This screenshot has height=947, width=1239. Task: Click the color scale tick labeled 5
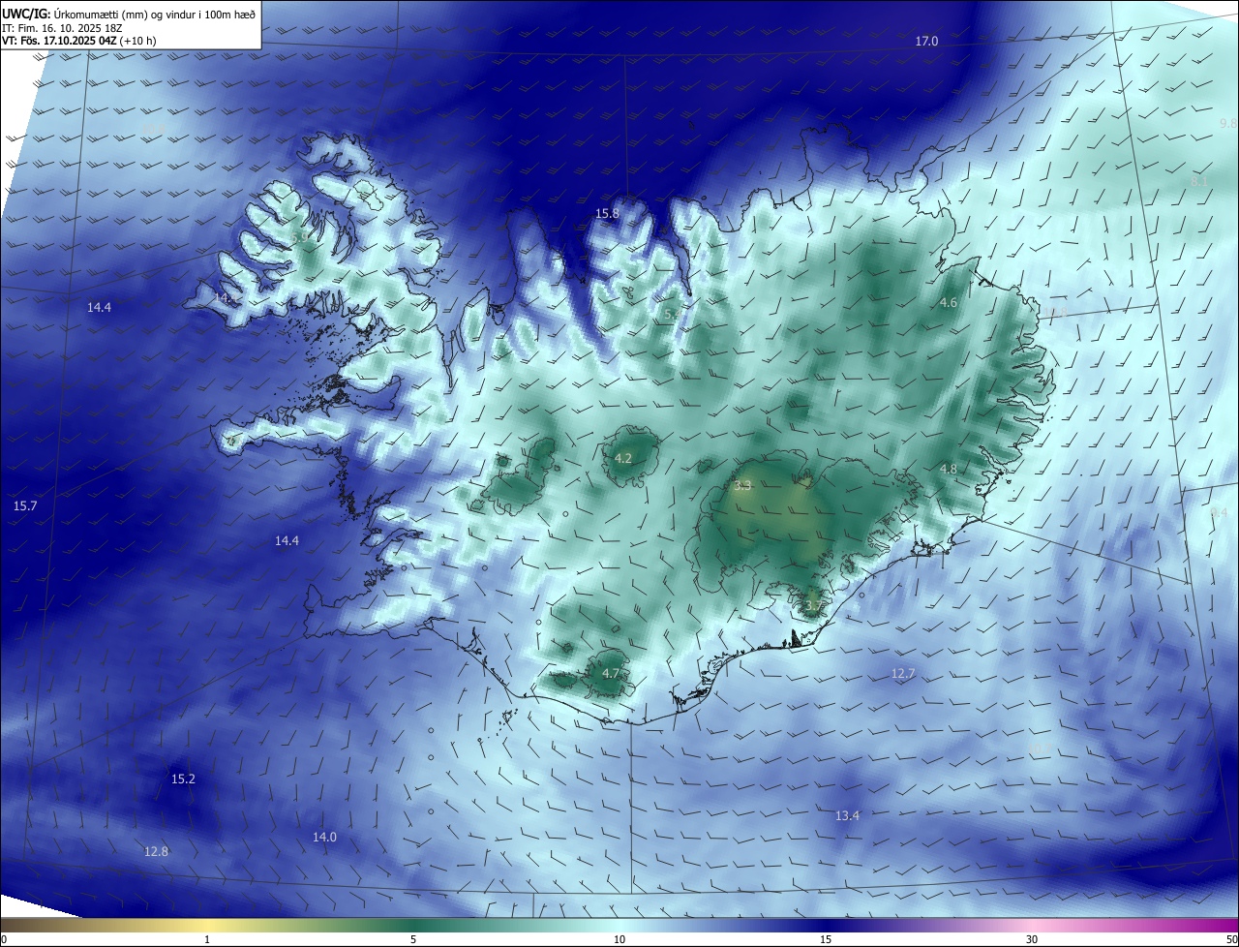point(413,940)
